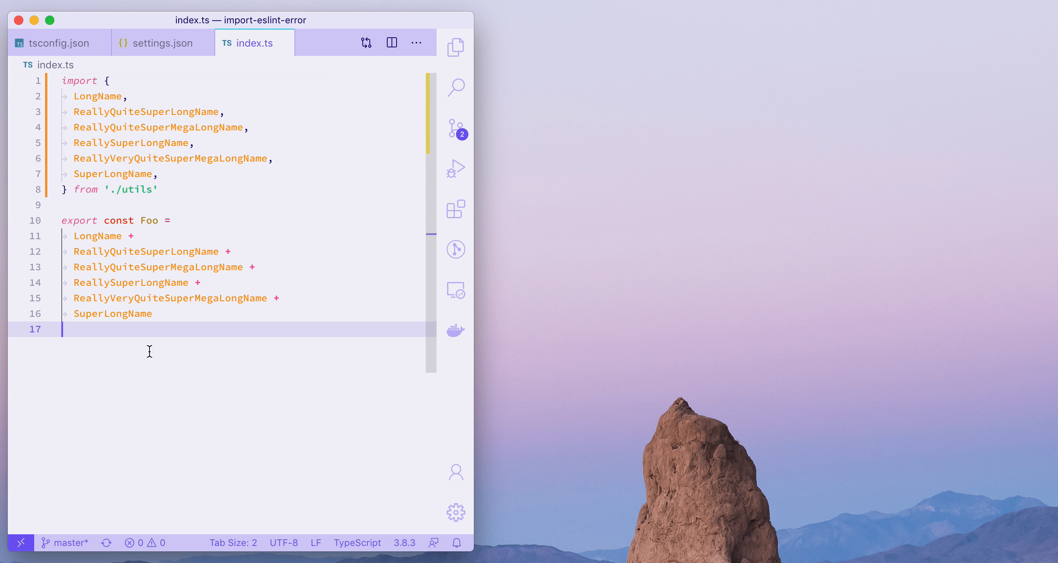Click the 'export' keyword on line 10
The height and width of the screenshot is (563, 1058).
(79, 221)
